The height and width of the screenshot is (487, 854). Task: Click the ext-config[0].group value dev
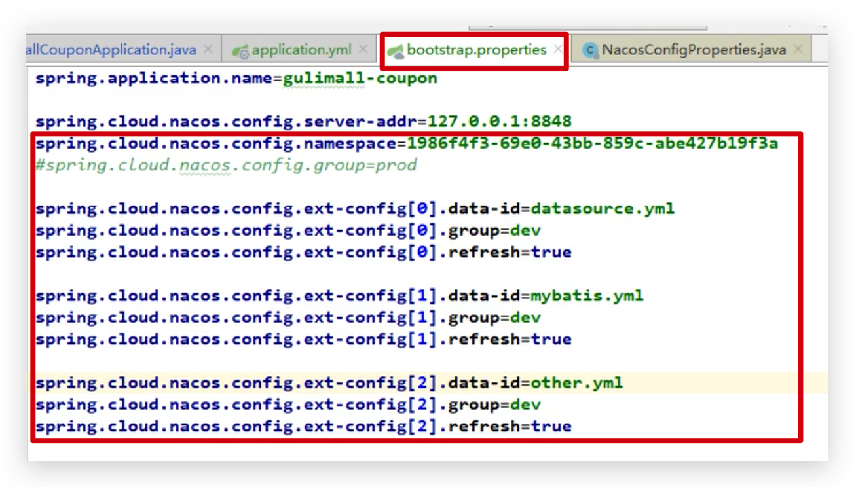(525, 230)
